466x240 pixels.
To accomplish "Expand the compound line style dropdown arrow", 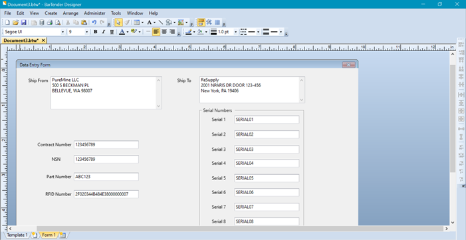I will (x=281, y=32).
